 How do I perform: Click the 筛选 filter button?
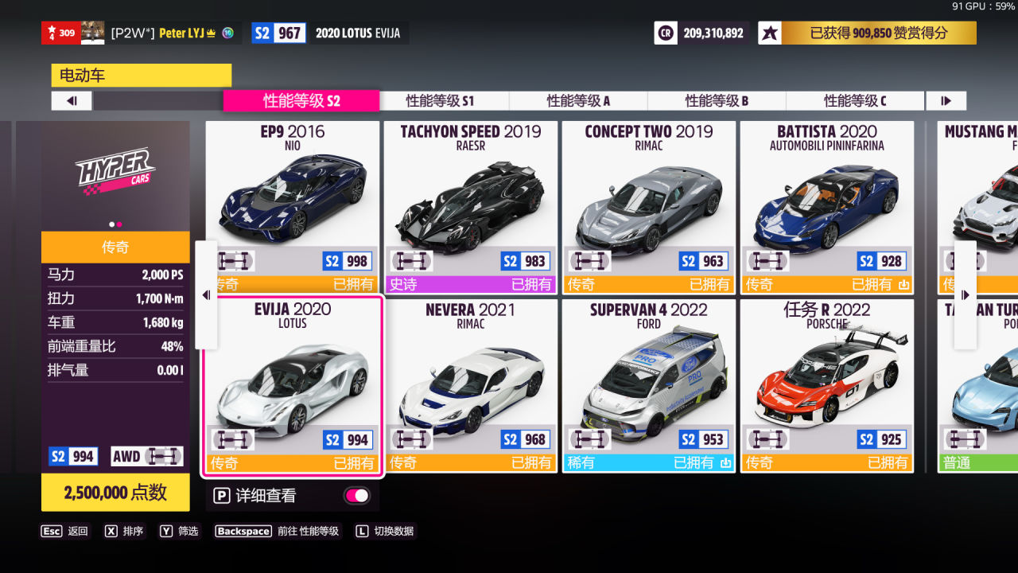click(179, 531)
